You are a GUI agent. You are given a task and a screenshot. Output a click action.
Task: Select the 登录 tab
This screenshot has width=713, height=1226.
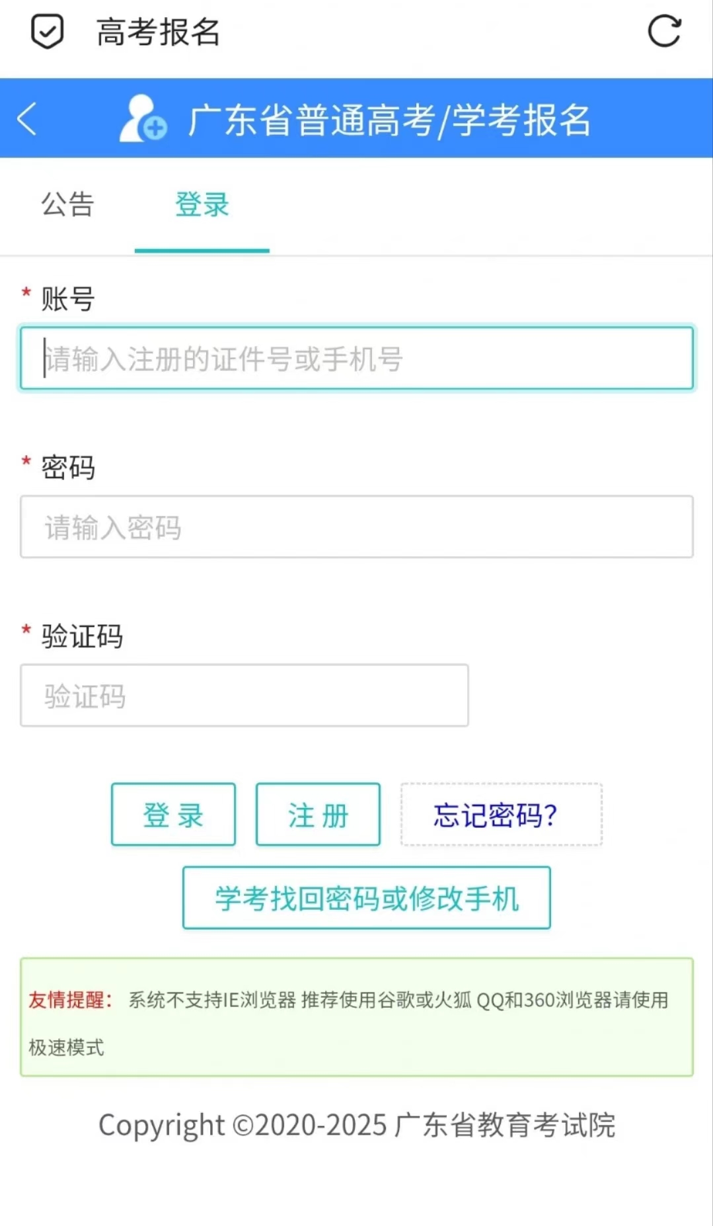pyautogui.click(x=202, y=206)
